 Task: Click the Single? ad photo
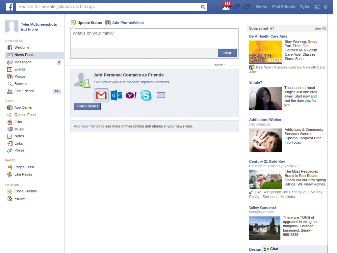(265, 98)
